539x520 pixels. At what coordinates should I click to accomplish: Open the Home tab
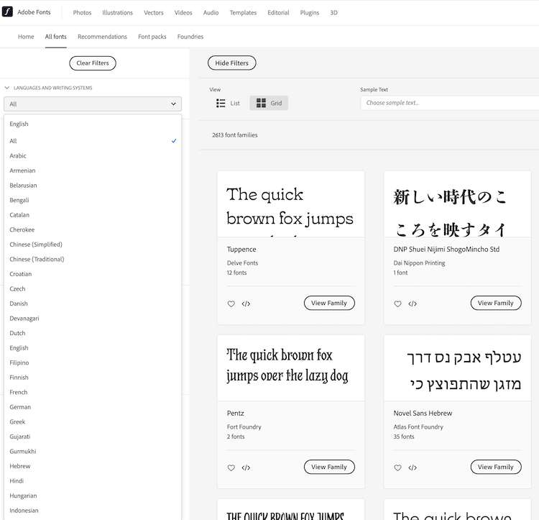(26, 37)
